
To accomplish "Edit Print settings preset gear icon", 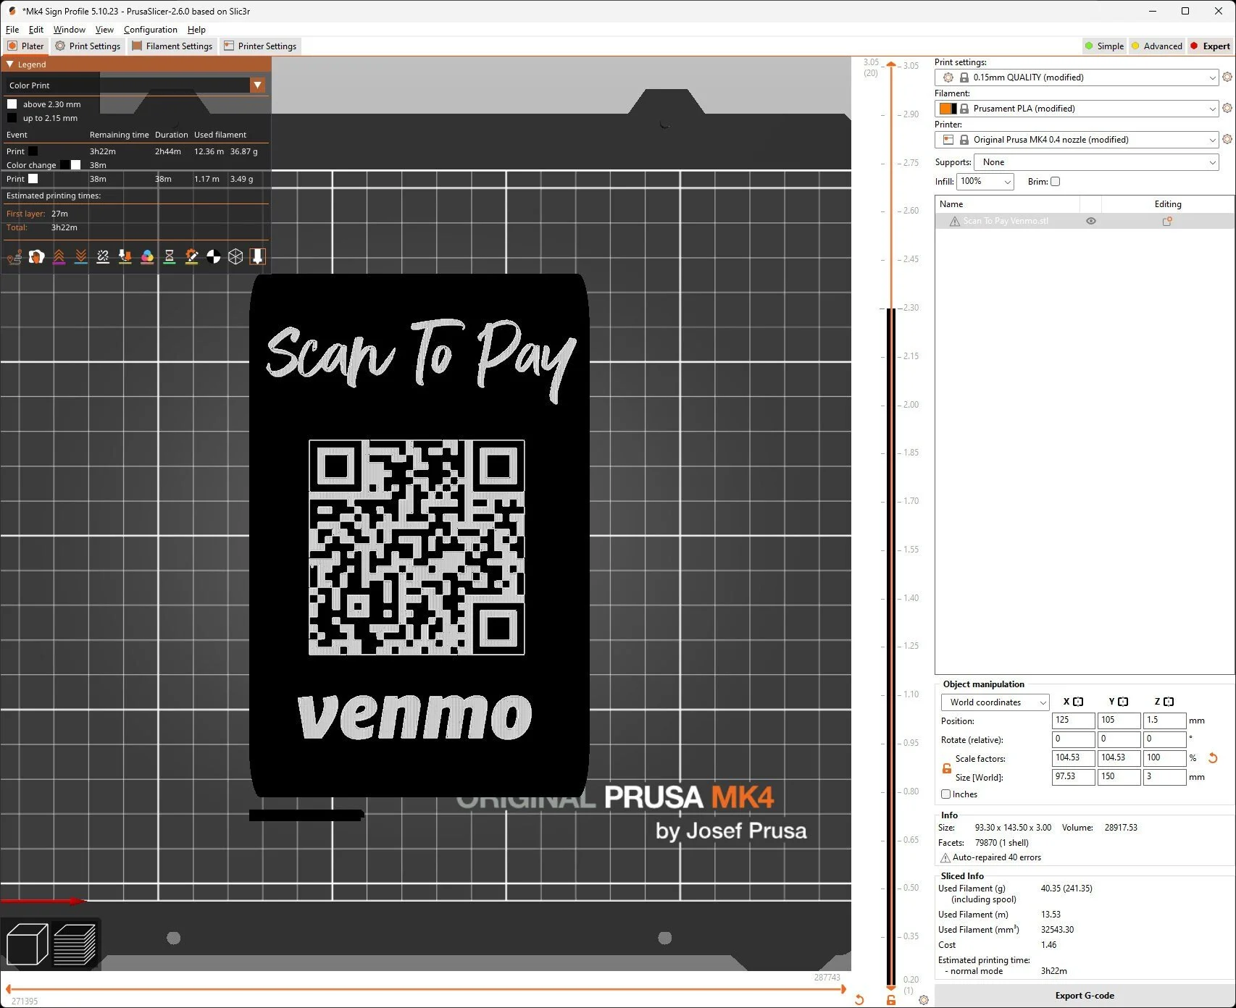I will 1227,77.
